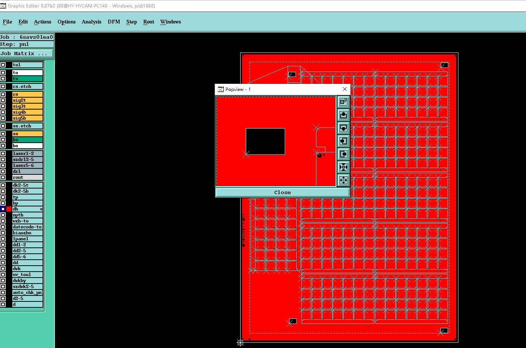Toggle the checkbox for layer sig4b
Viewport: 526px width, 348px height.
coord(3,112)
